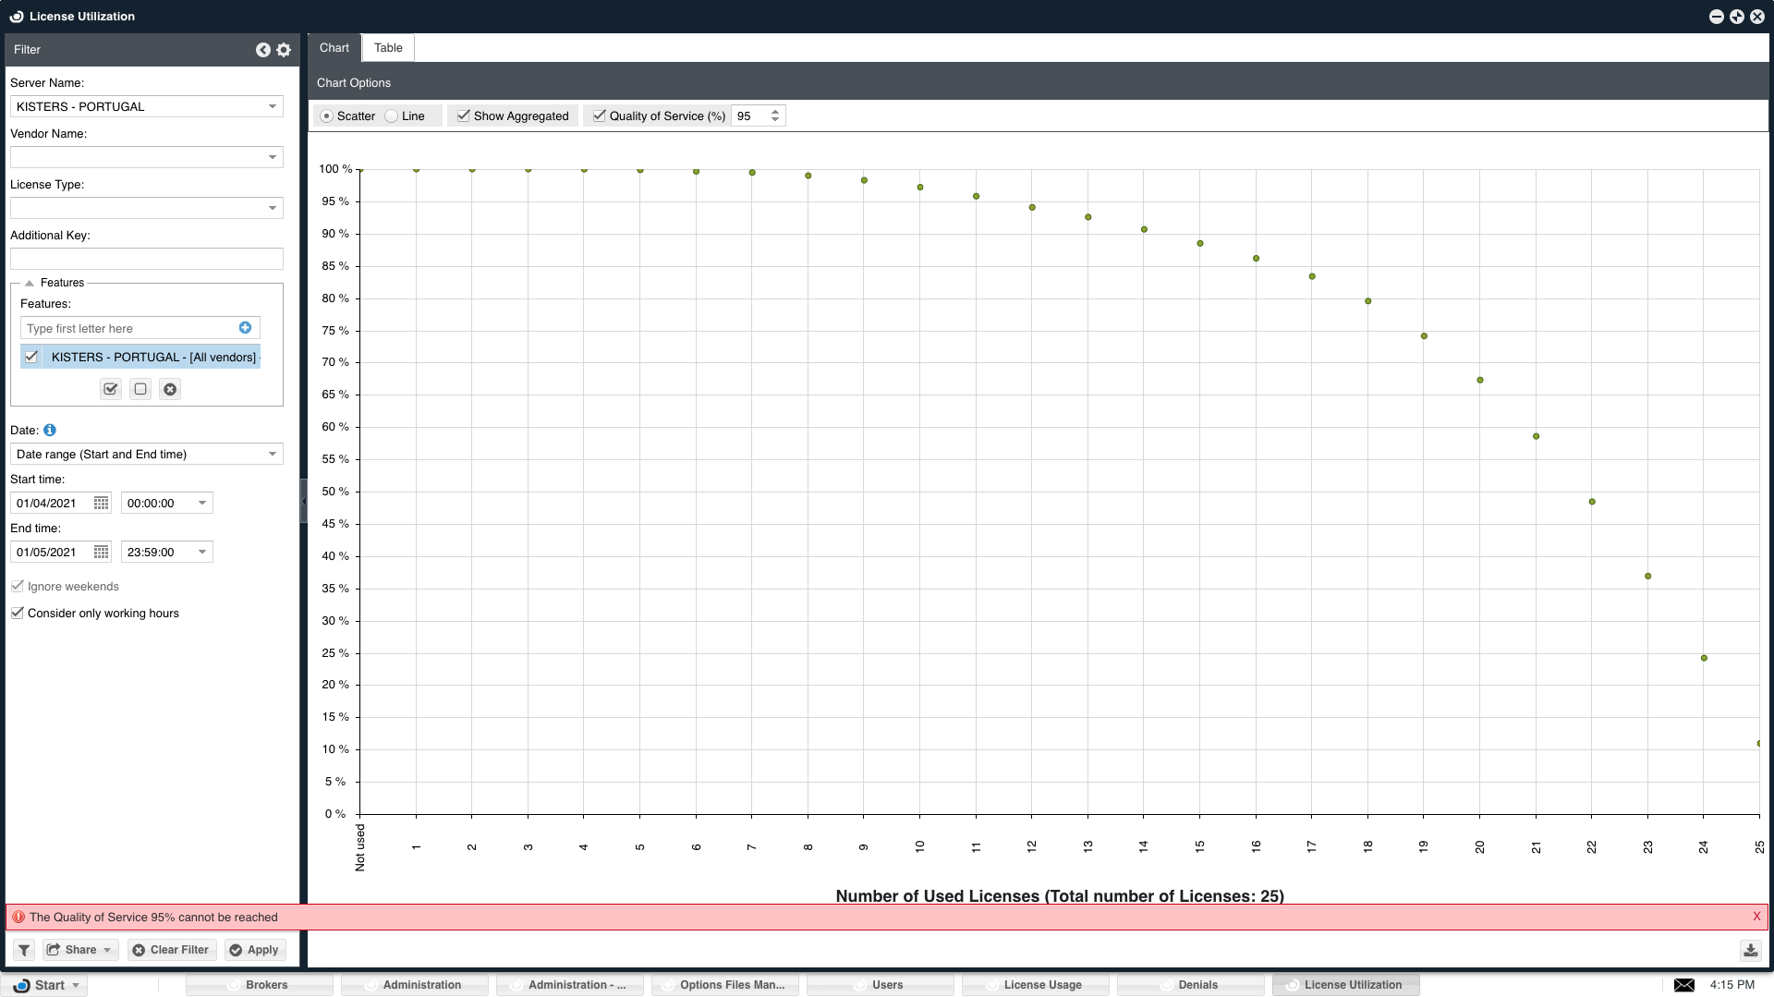
Task: Collapse the Filter panel with arrow icon
Action: [x=263, y=50]
